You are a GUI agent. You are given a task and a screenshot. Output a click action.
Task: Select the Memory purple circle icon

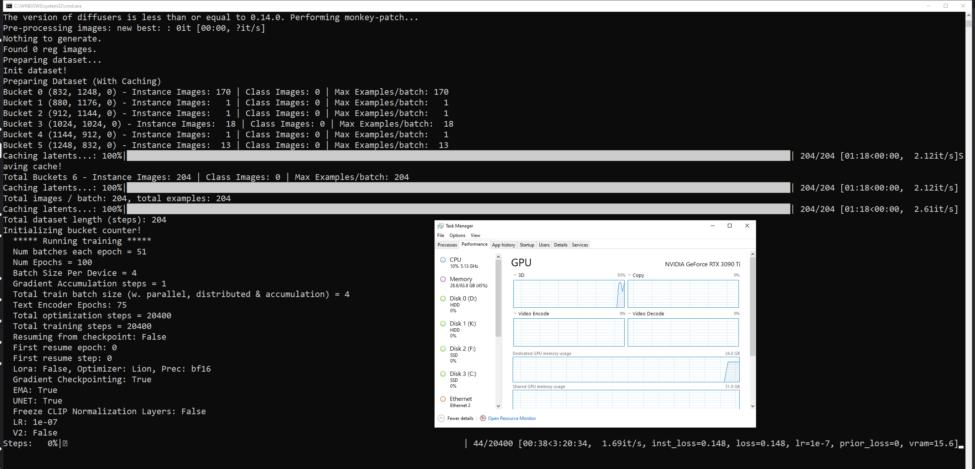click(443, 279)
